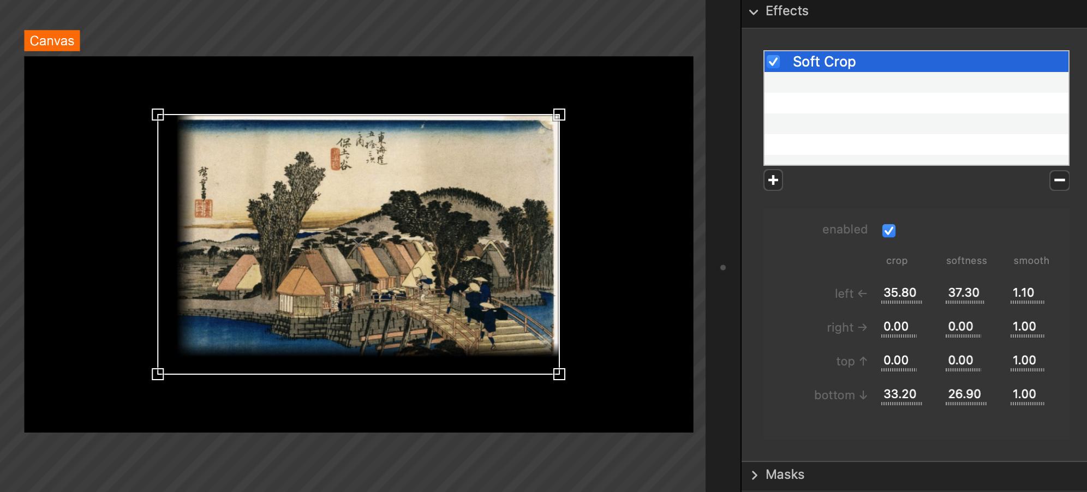Screen dimensions: 1087x492
Task: Click the top-right crop handle on canvas
Action: click(559, 115)
